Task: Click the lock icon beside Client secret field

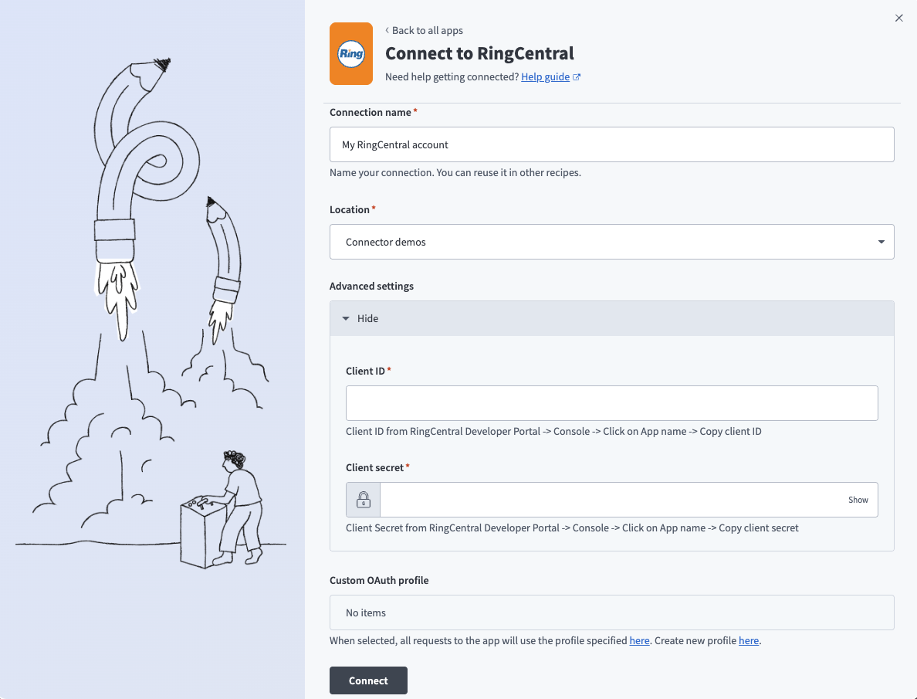Action: tap(362, 499)
